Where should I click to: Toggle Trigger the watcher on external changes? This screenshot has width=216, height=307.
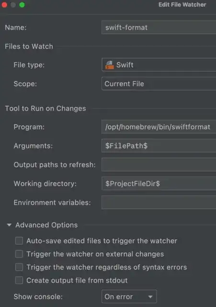click(19, 254)
